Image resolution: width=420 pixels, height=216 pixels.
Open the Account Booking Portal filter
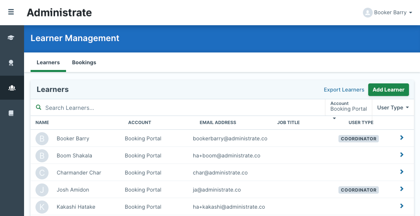click(349, 107)
